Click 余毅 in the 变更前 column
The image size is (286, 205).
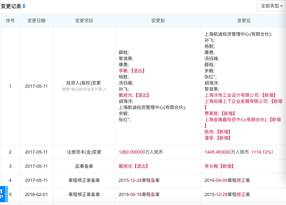124,113
